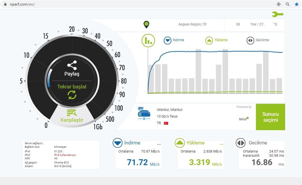
Task: Click the browser zoom magnifier icon
Action: [288, 4]
